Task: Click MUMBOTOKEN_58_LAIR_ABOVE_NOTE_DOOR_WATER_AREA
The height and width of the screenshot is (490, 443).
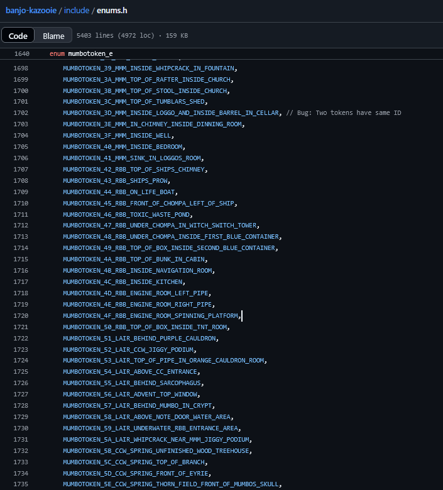Action: pyautogui.click(x=146, y=417)
